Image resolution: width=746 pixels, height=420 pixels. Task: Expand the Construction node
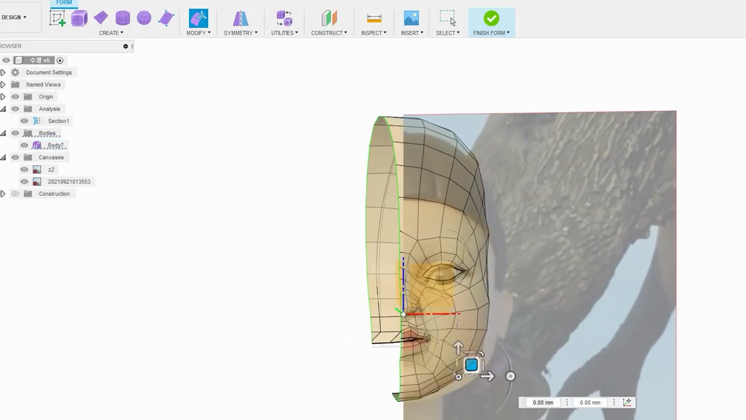click(x=3, y=194)
